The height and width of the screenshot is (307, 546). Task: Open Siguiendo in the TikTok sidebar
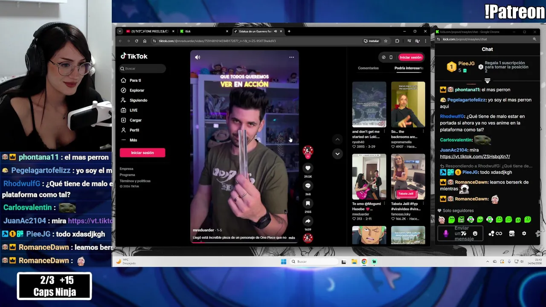click(x=134, y=100)
